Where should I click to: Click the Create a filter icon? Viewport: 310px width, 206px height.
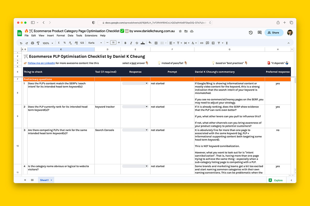[219, 43]
